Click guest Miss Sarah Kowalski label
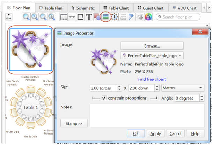This screenshot has width=212, height=145. (13, 83)
